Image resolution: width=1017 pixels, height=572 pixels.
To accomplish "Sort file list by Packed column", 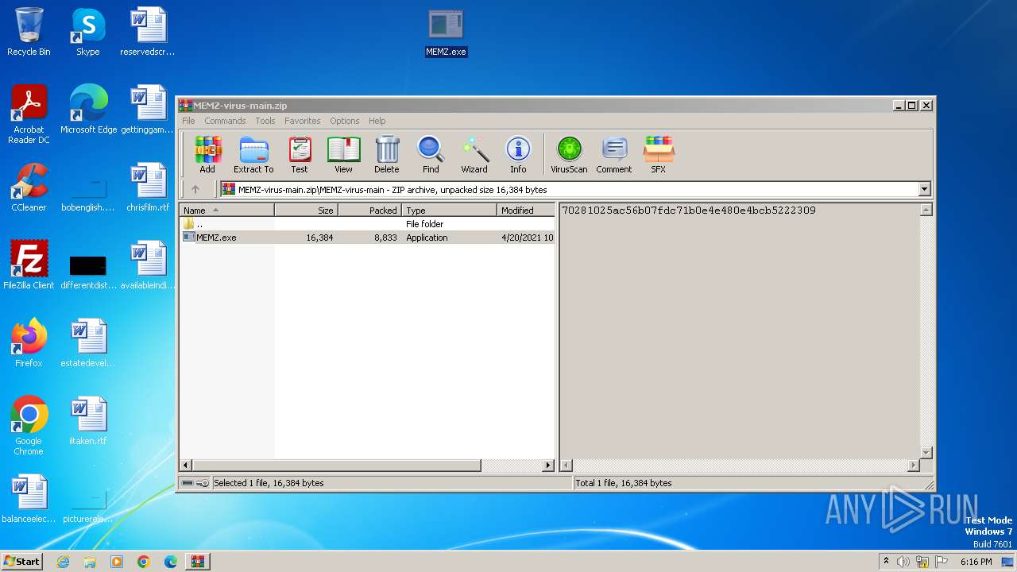I will click(370, 211).
